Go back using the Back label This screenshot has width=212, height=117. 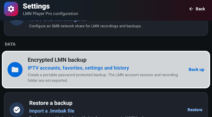(200, 9)
